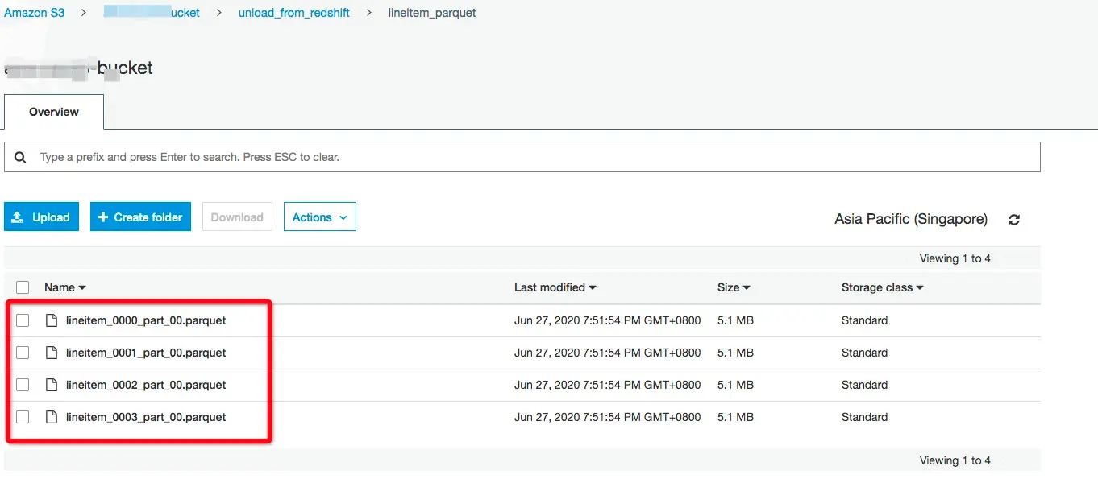Click the Asia Pacific (Singapore) region label
Screen dimensions: 1098x495
(911, 219)
